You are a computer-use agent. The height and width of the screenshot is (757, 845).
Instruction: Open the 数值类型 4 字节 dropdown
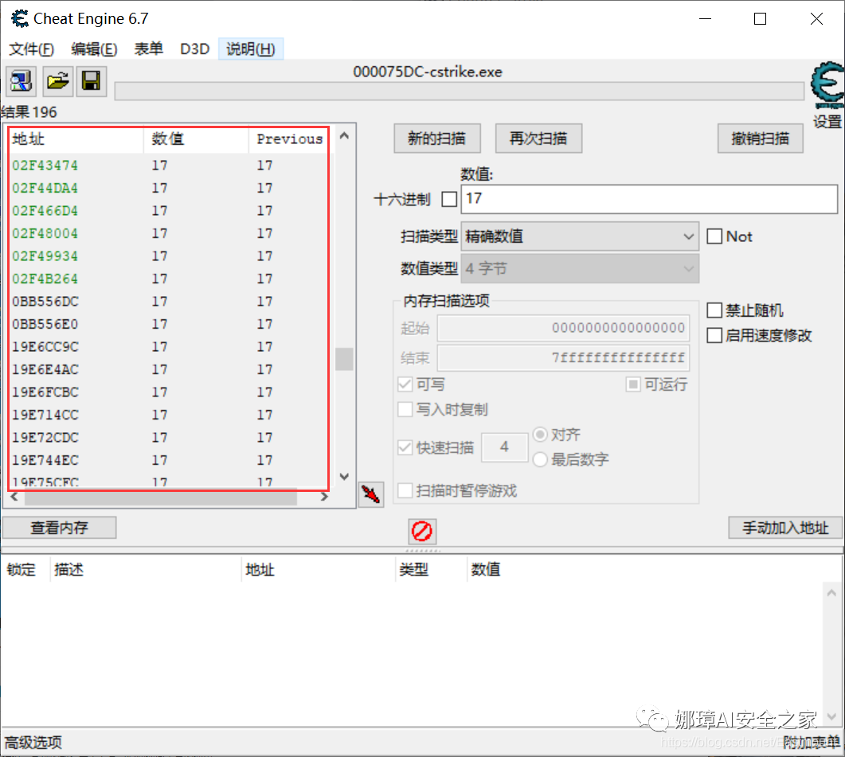click(580, 269)
